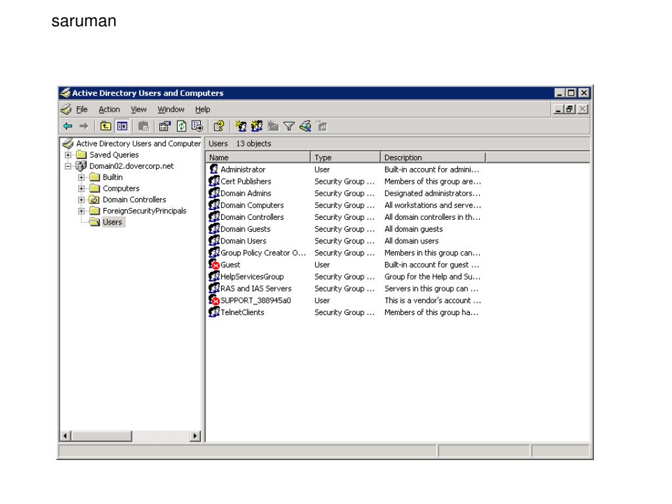The height and width of the screenshot is (504, 672).
Task: Click the Refresh toolbar icon
Action: tap(181, 126)
